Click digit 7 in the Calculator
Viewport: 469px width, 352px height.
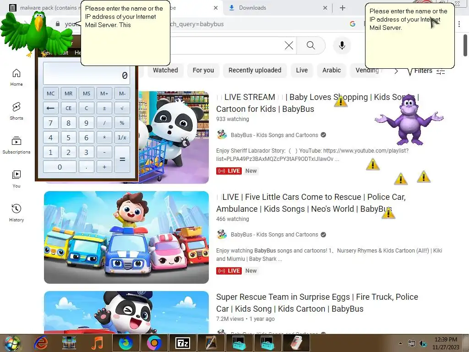[50, 123]
